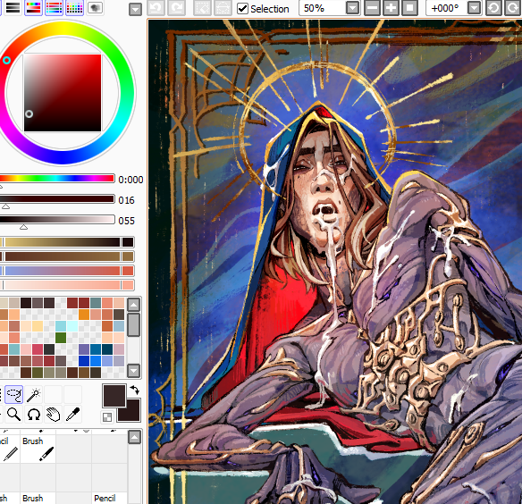This screenshot has width=522, height=504.
Task: Select the Lasso selection tool
Action: pos(14,394)
